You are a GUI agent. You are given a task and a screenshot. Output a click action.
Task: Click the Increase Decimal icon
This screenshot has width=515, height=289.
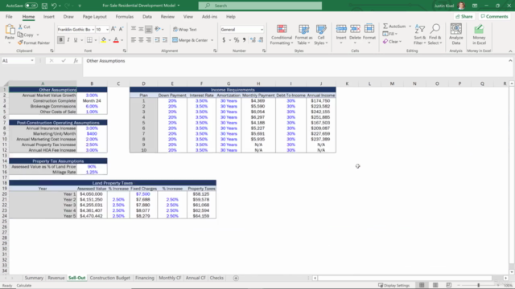click(253, 40)
